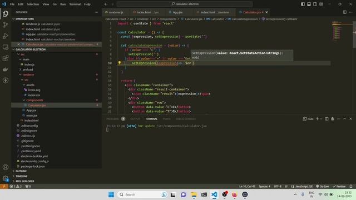
Task: Open the Extensions view
Action: click(6, 58)
